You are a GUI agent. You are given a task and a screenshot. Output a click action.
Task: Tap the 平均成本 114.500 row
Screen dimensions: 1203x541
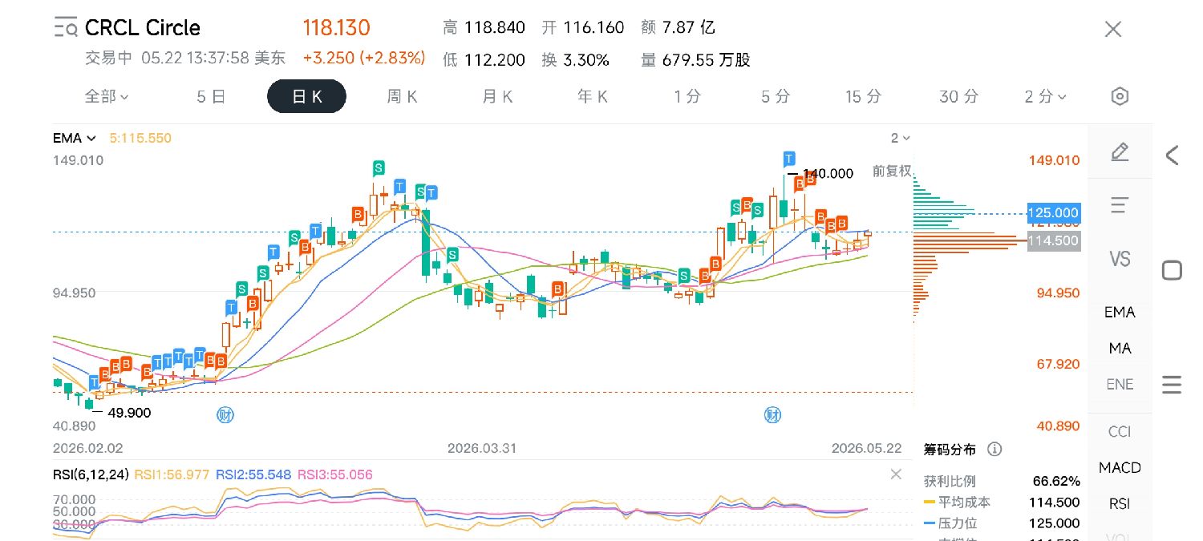tap(1002, 503)
